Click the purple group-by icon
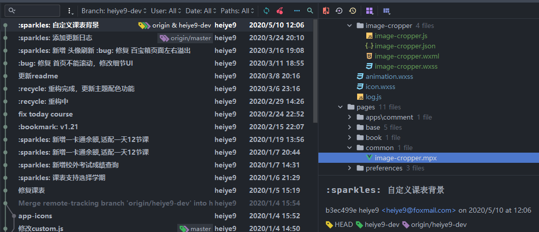The width and height of the screenshot is (539, 232). point(369,11)
